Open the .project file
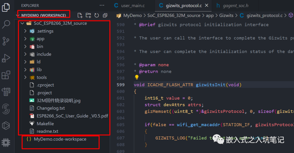Screen dimensions: 294x153 pos(44,93)
